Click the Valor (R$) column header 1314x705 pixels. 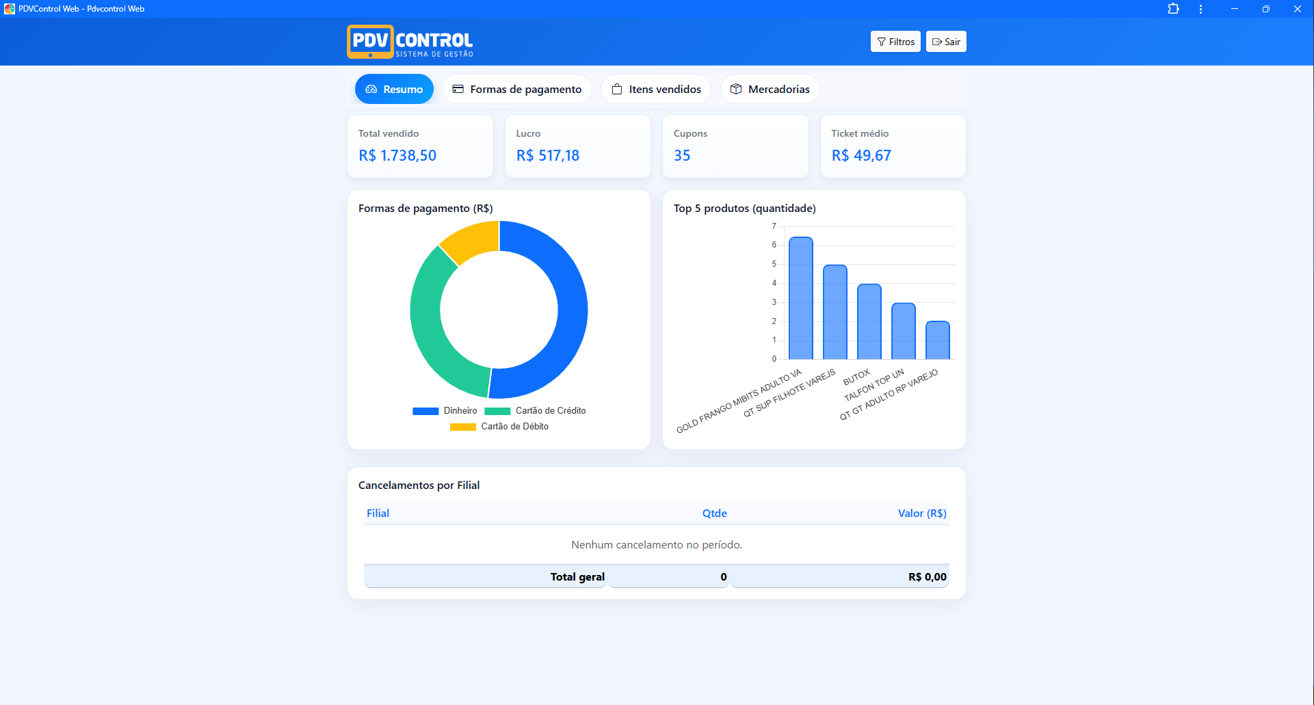(x=921, y=513)
